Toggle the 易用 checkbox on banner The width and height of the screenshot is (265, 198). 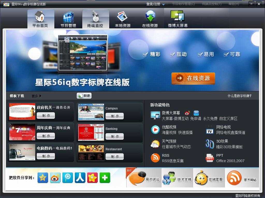point(200,55)
